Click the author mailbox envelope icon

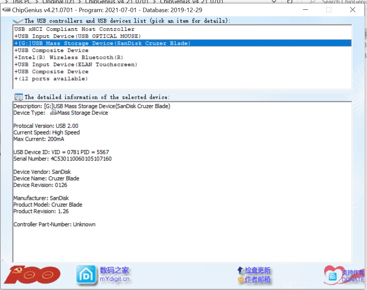pos(241,279)
